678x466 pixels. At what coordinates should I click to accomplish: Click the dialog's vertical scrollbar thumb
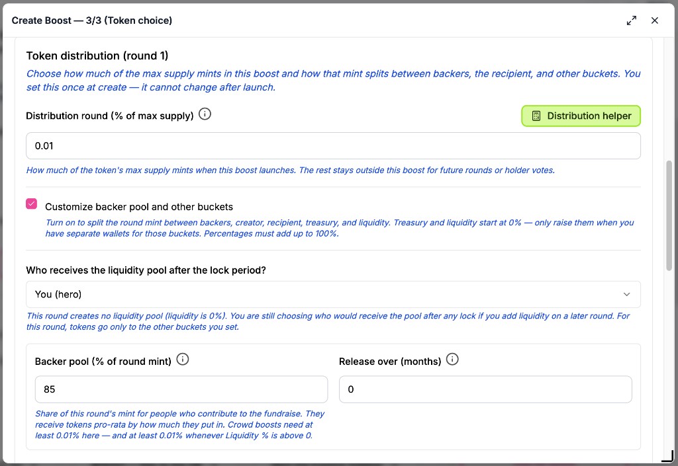[x=669, y=215]
